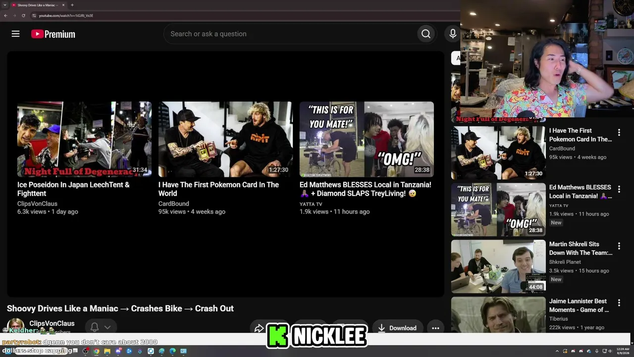Reload the page with the refresh icon
Image resolution: width=634 pixels, height=357 pixels.
click(23, 15)
